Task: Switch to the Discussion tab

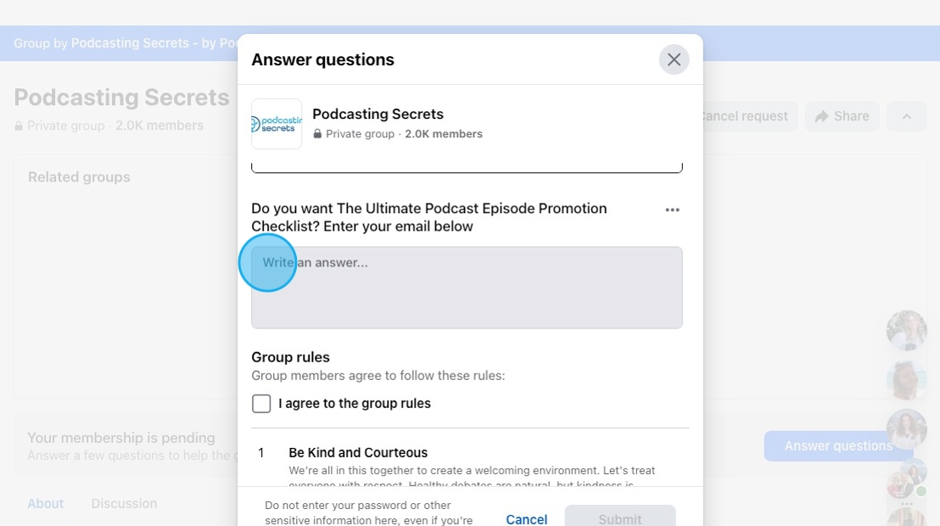Action: tap(124, 503)
